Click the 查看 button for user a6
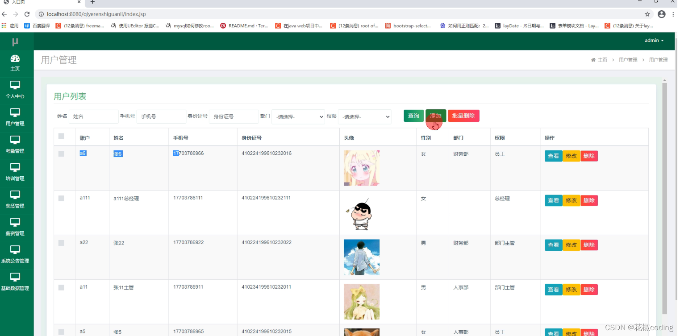Screen dimensions: 680x336 553,156
